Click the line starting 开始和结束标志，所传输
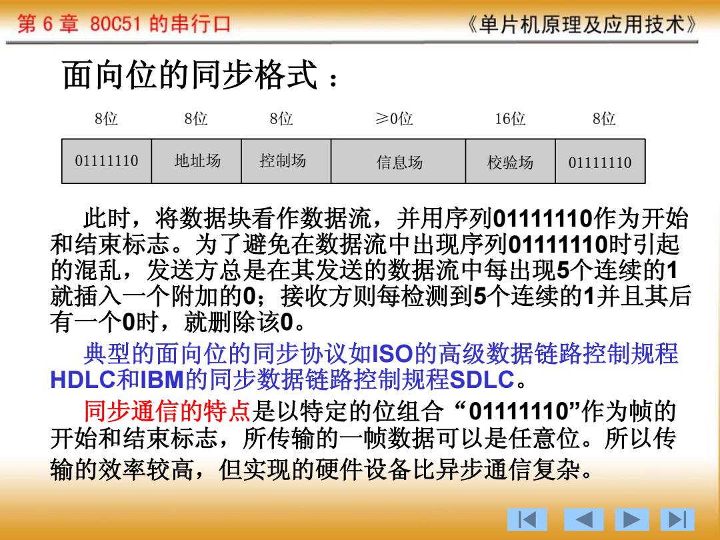This screenshot has width=720, height=540. [x=363, y=438]
